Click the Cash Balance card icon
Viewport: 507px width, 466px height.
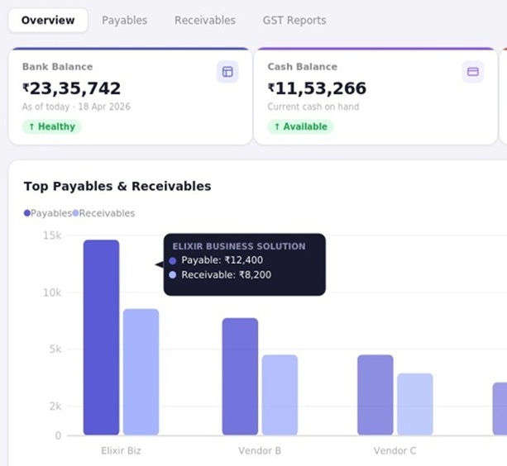[x=473, y=72]
